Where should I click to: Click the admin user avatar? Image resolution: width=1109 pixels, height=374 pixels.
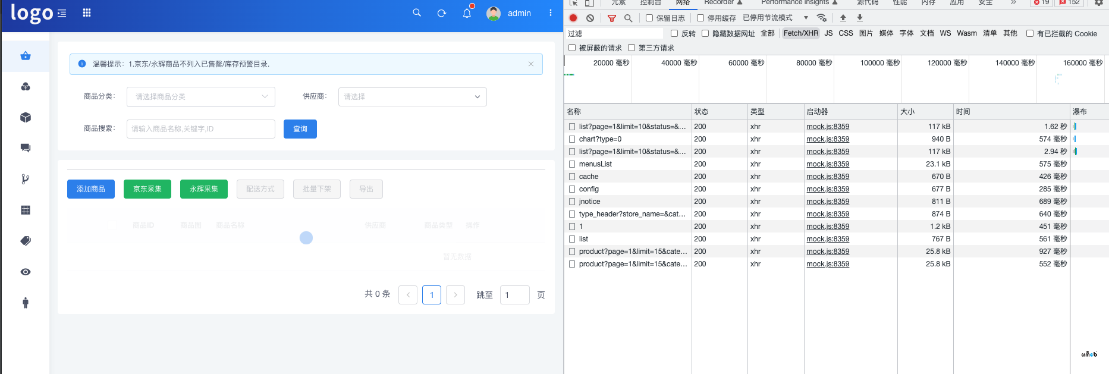pos(494,13)
